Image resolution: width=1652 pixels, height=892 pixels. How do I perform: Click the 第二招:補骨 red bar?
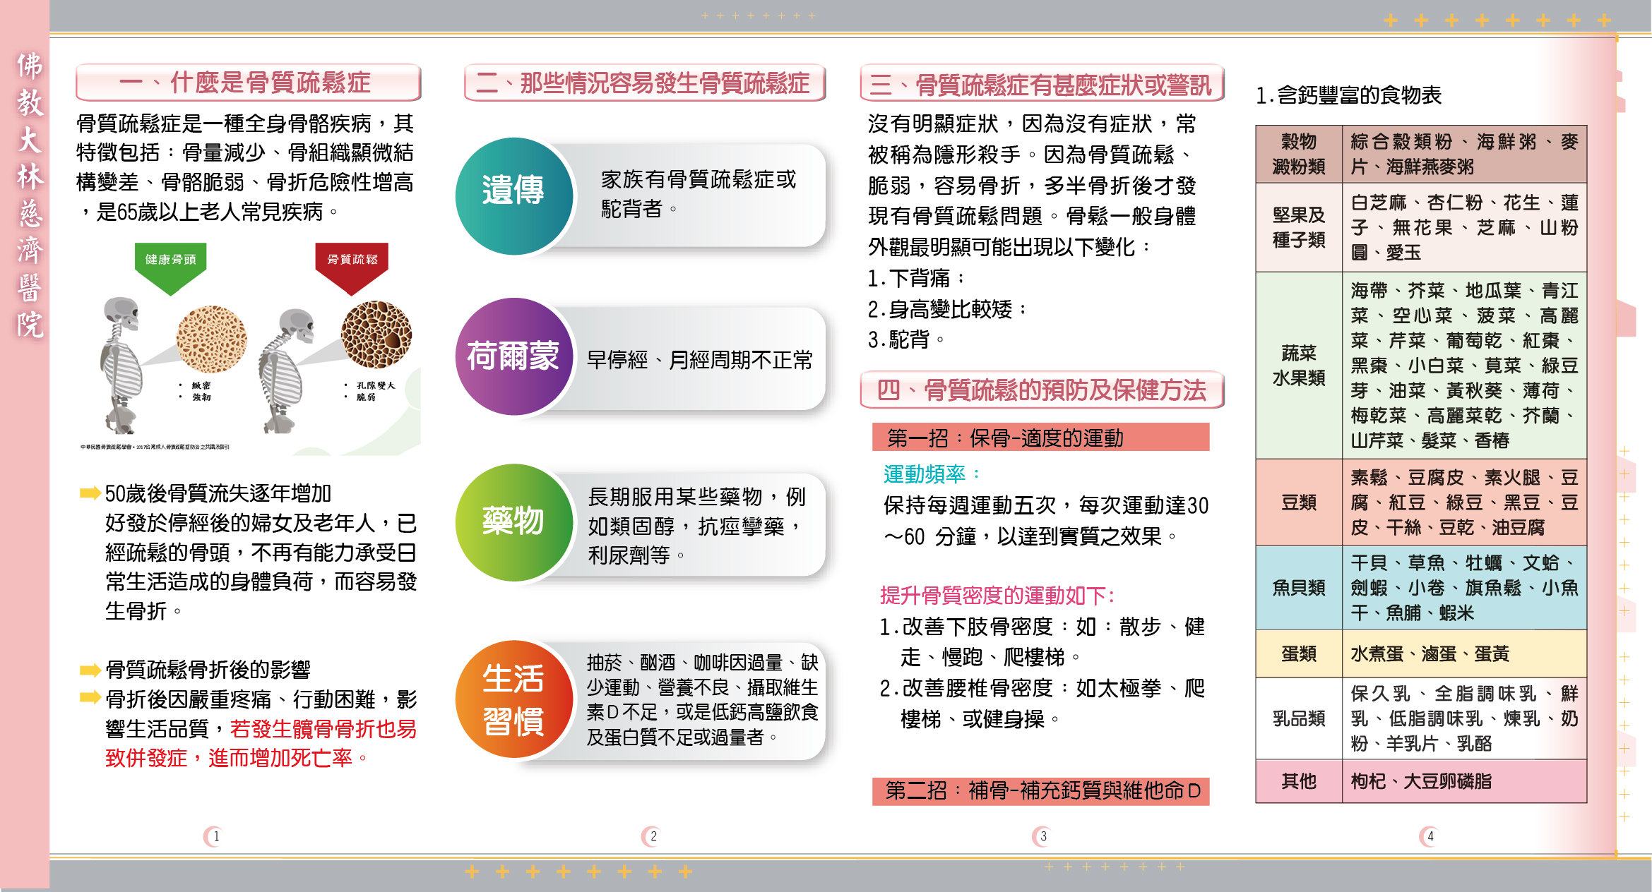click(x=1040, y=791)
